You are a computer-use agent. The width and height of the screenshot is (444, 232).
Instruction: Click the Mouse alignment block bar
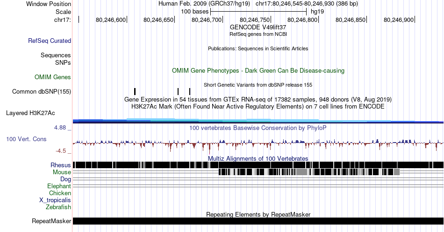click(309, 172)
